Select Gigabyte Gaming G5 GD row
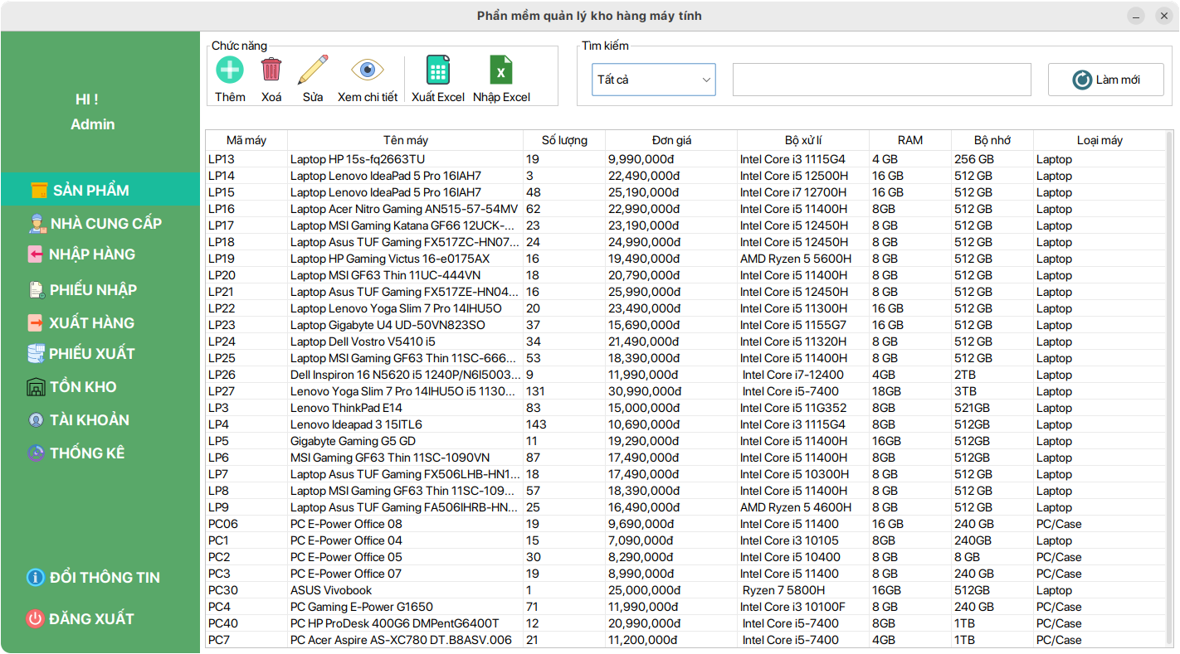This screenshot has height=654, width=1180. point(685,441)
